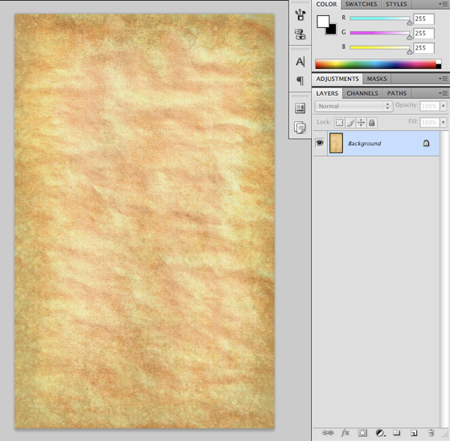Switch to the Layers tab

click(327, 94)
